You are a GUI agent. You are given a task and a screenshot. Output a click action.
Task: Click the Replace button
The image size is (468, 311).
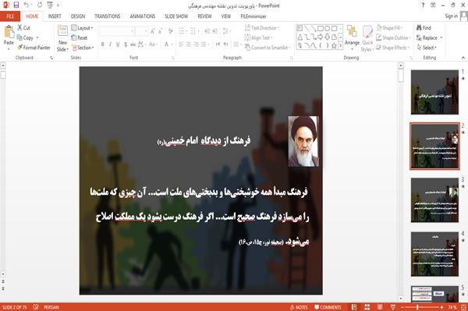click(x=429, y=37)
